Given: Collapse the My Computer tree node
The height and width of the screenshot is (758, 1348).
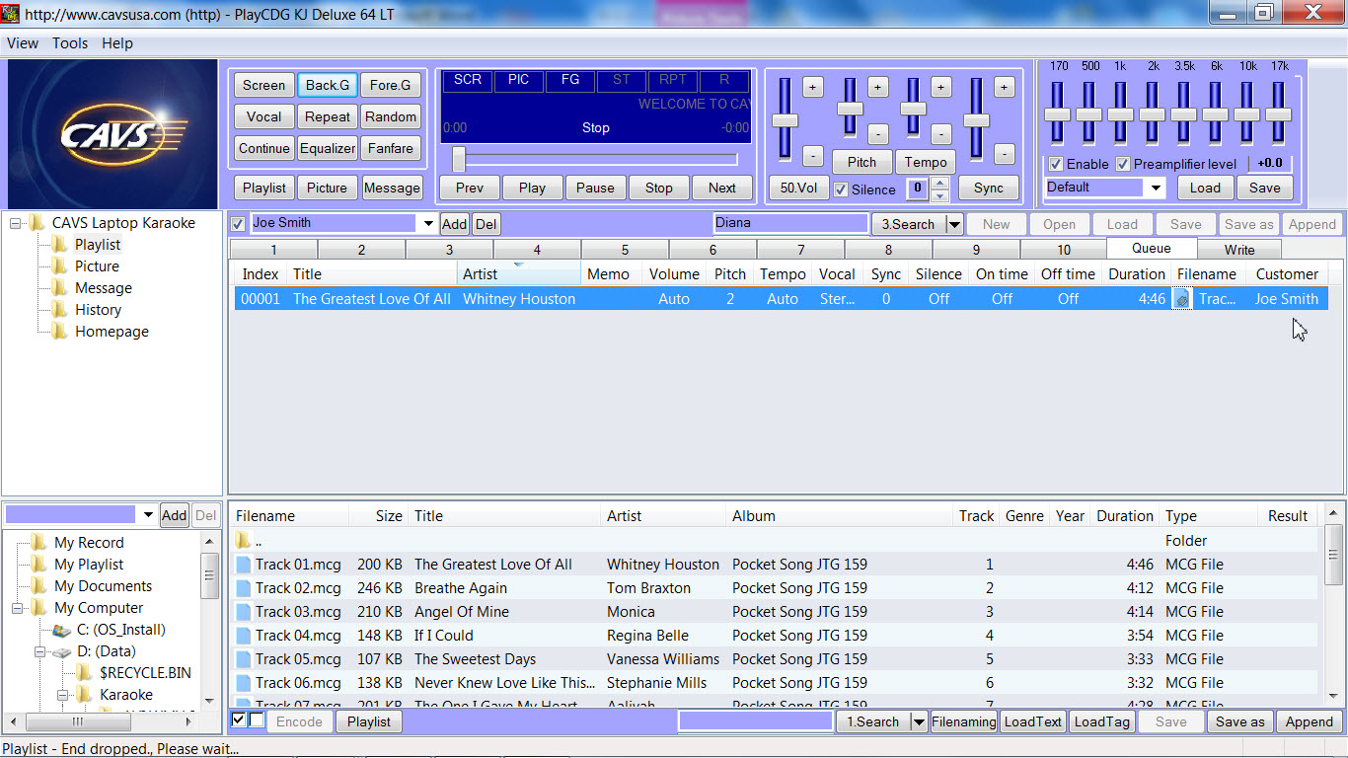Looking at the screenshot, I should click(x=18, y=608).
